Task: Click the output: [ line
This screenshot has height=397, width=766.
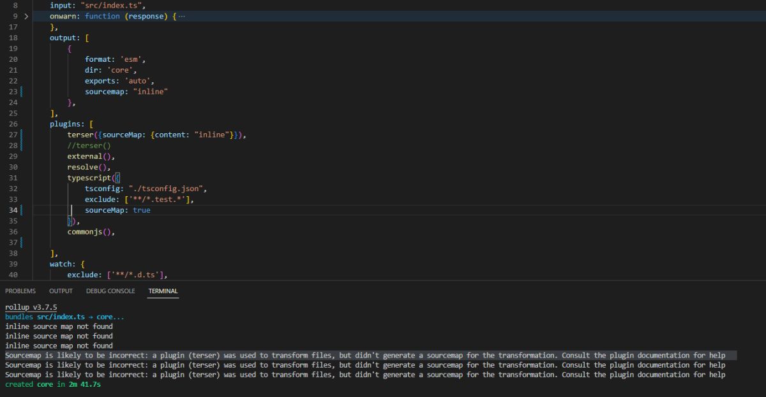Action: 69,38
